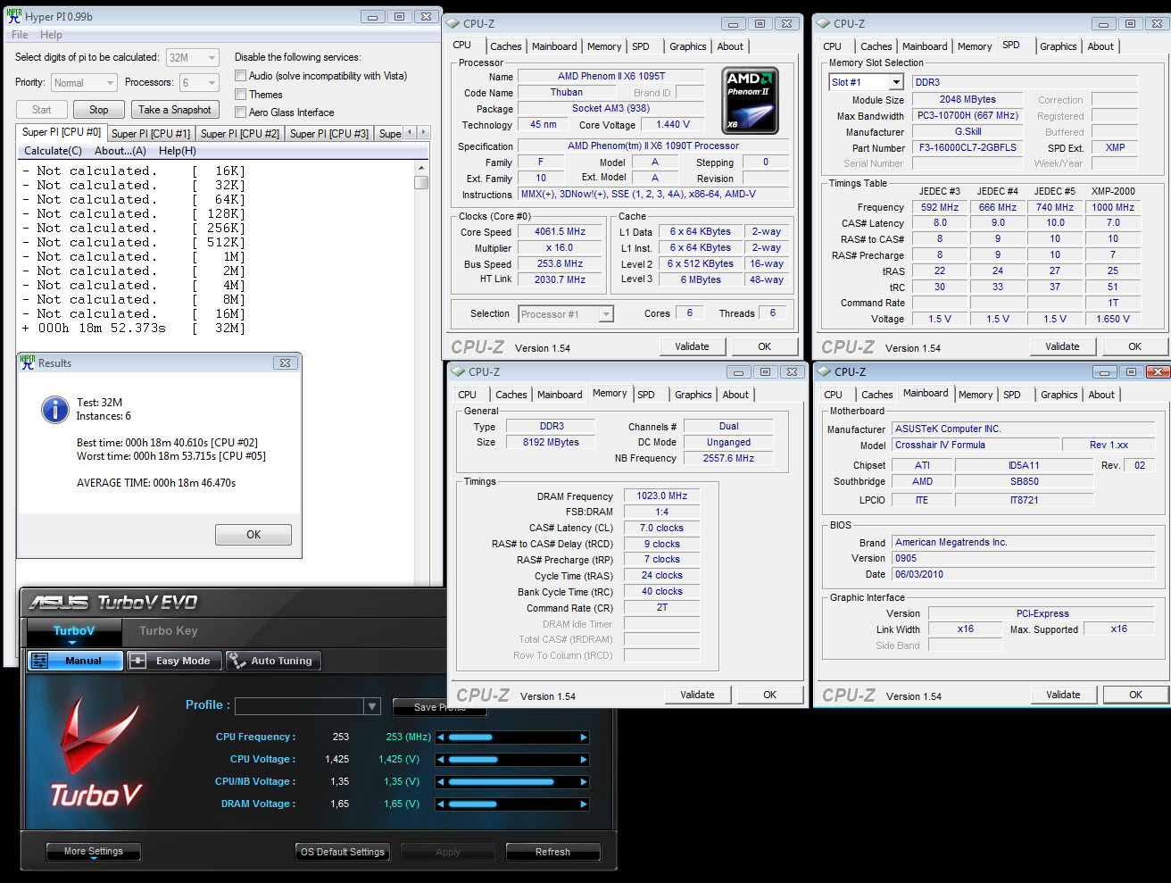The width and height of the screenshot is (1171, 883).
Task: Increase CPU/NB Voltage with right arrow
Action: coord(584,782)
